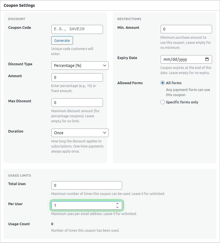Select the Specific forms only option
Screen dimensions: 220x243
pos(163,102)
